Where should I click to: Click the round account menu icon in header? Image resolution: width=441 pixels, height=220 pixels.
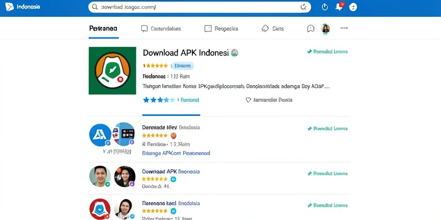[353, 7]
